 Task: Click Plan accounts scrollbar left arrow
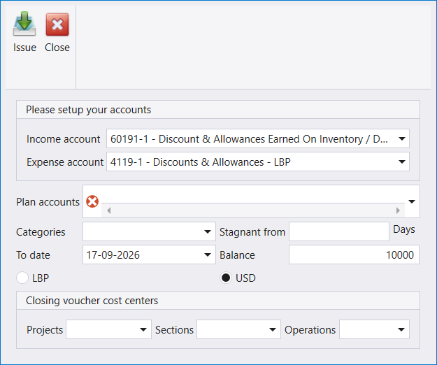pyautogui.click(x=109, y=210)
